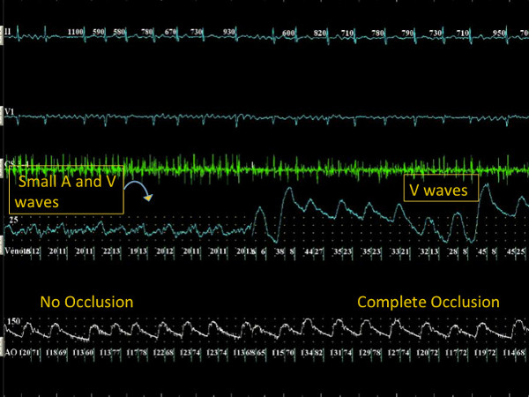The image size is (529, 397).
Task: Click the "Small A and V waves" annotation box
Action: click(66, 190)
